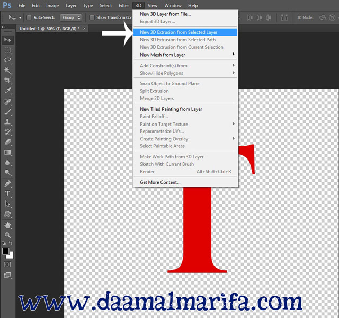Click the 3D orbit mode icon
Viewport: 339px width, 318px height.
tap(323, 17)
